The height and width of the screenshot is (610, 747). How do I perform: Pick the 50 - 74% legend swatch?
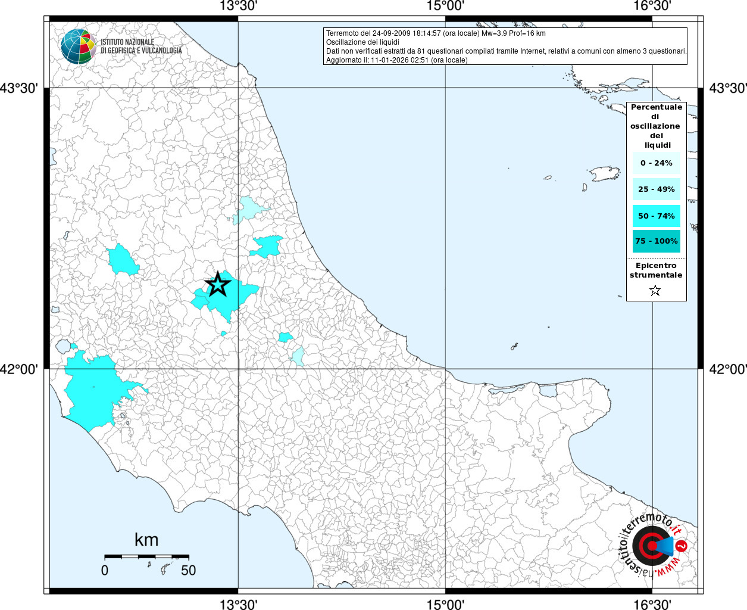[656, 216]
